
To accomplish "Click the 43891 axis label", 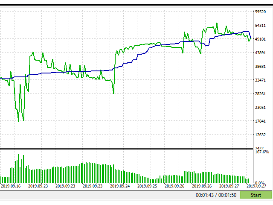I will coord(261,53).
